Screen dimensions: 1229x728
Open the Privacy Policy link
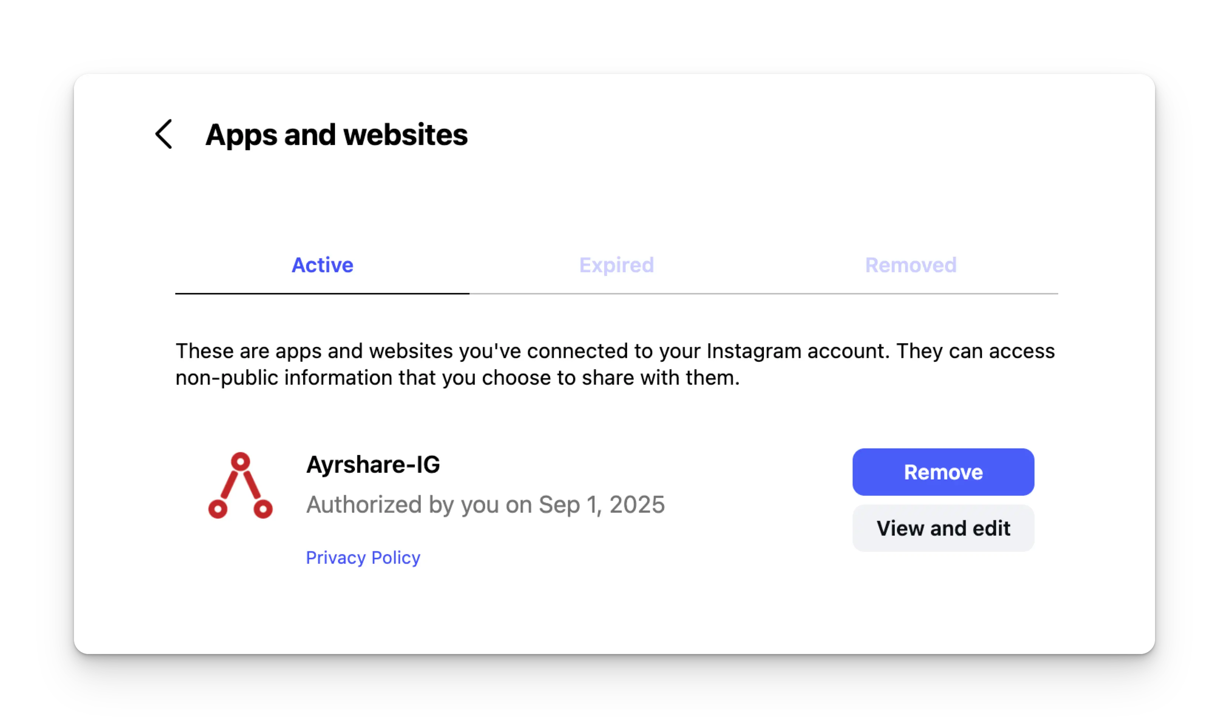pyautogui.click(x=363, y=557)
